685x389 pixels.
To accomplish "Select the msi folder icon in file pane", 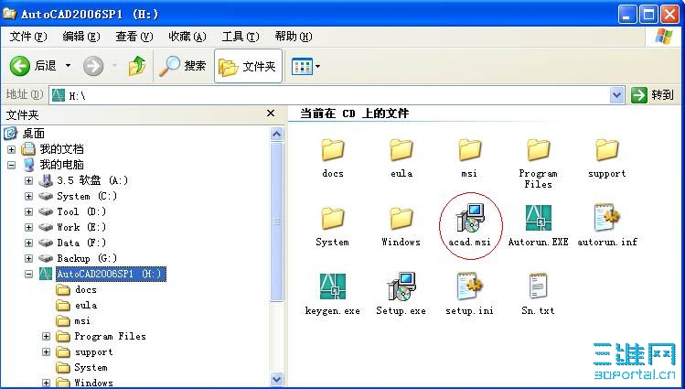I will click(x=470, y=150).
